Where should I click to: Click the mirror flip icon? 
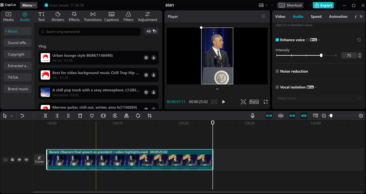click(126, 116)
